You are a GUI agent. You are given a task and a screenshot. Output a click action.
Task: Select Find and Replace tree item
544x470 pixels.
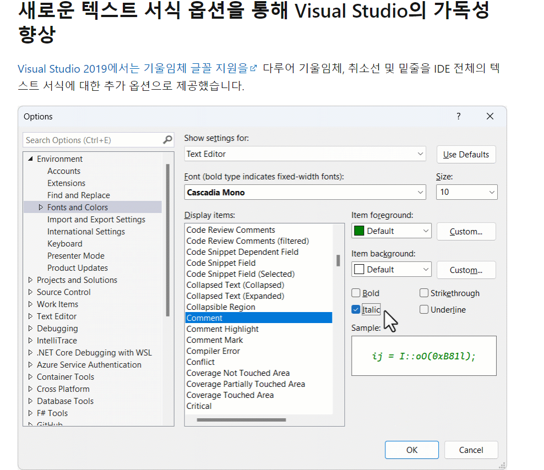point(79,195)
